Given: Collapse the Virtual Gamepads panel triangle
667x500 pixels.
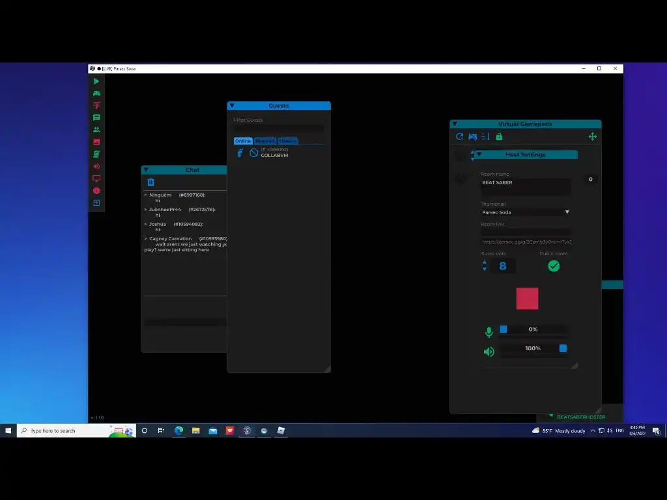Looking at the screenshot, I should [455, 124].
